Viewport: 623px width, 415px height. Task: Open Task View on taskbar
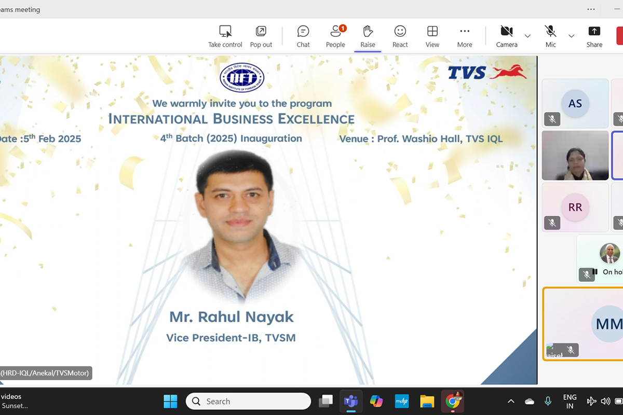click(x=326, y=401)
